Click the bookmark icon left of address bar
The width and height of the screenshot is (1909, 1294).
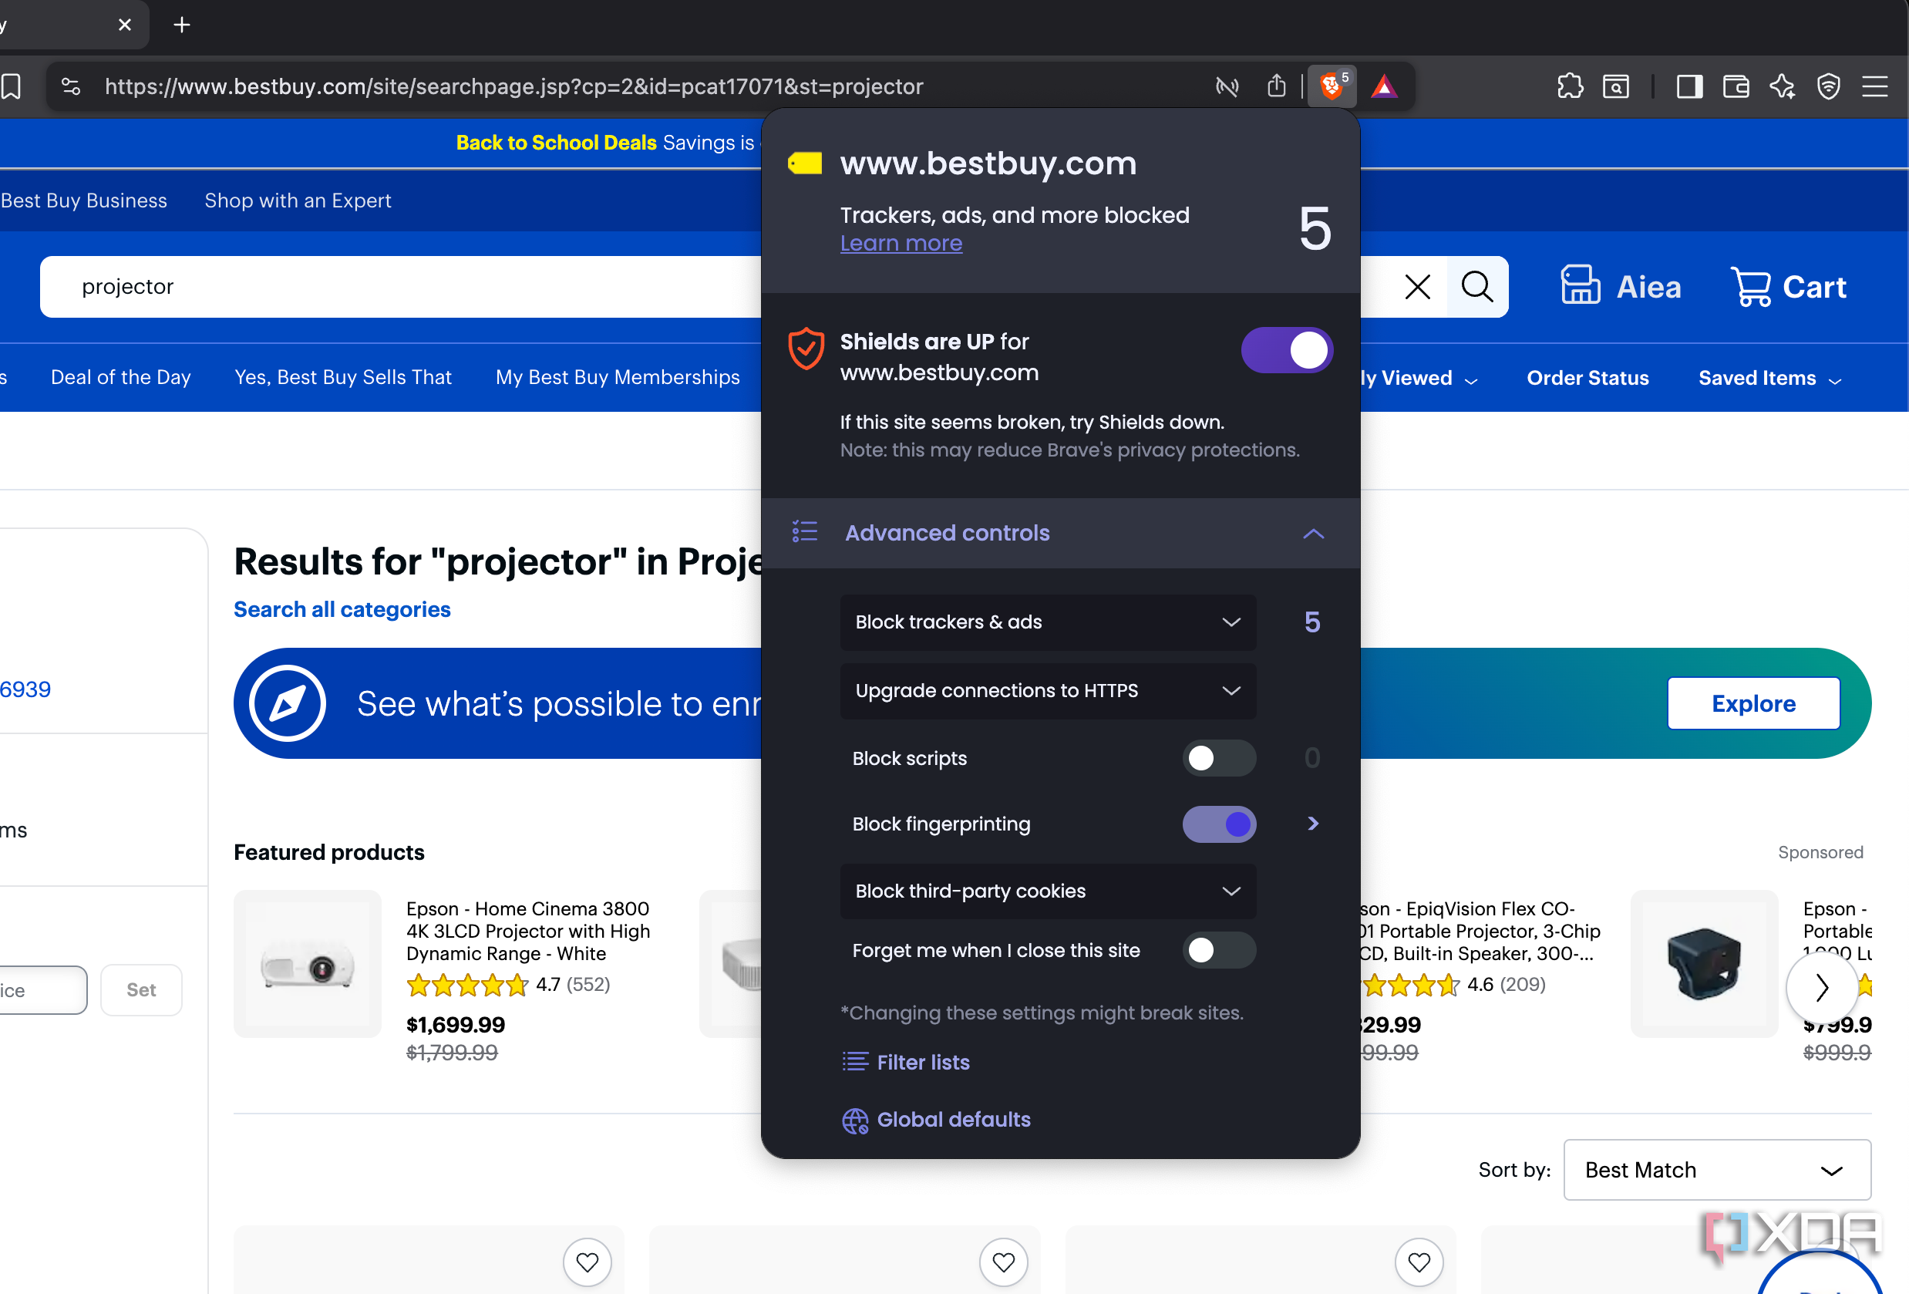point(12,86)
